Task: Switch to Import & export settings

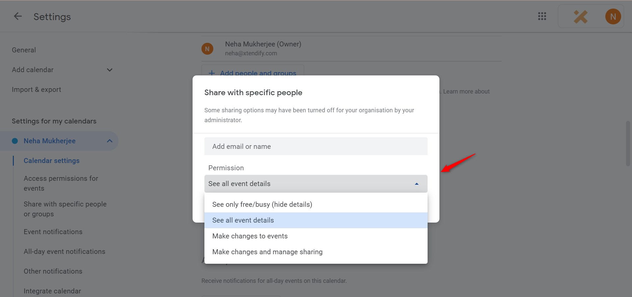Action: point(36,89)
